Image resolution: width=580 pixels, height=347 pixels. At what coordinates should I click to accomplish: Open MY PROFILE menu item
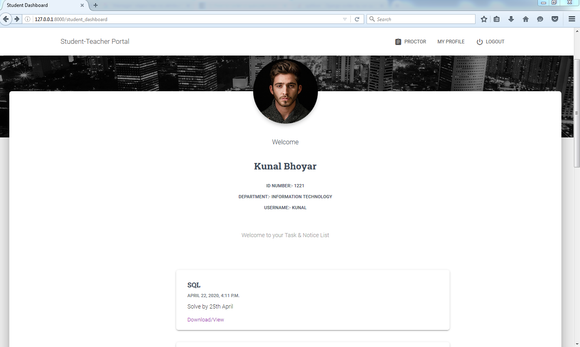coord(451,42)
